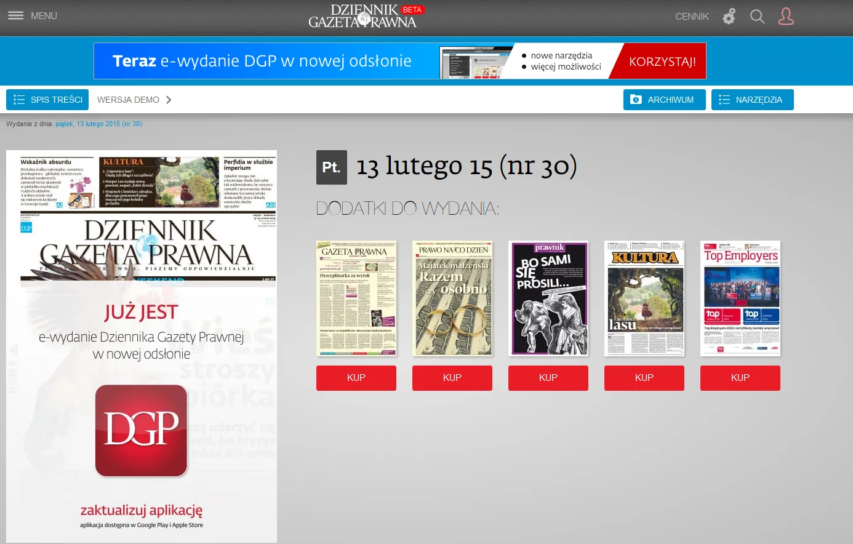Image resolution: width=853 pixels, height=544 pixels.
Task: Select the Prawnik supplement cover
Action: pos(548,298)
